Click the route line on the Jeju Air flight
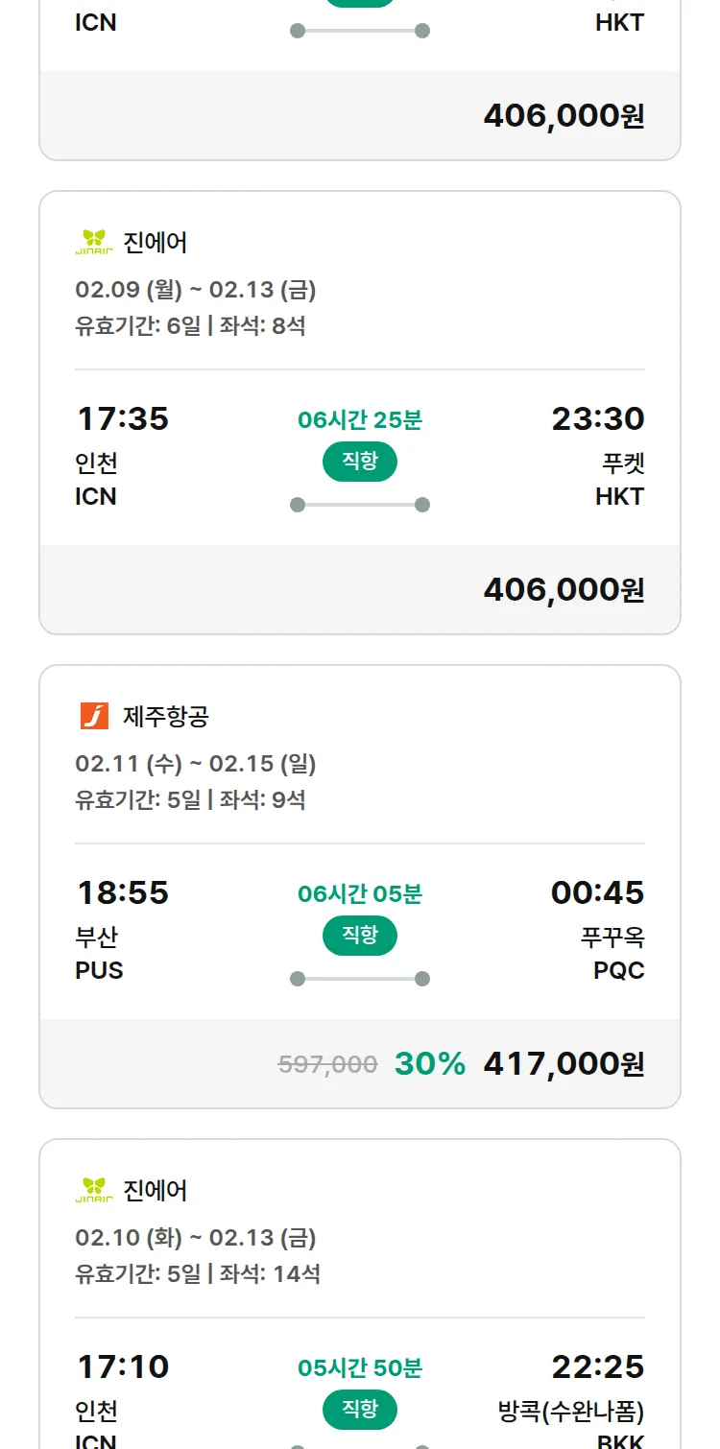720x1449 pixels. point(359,979)
